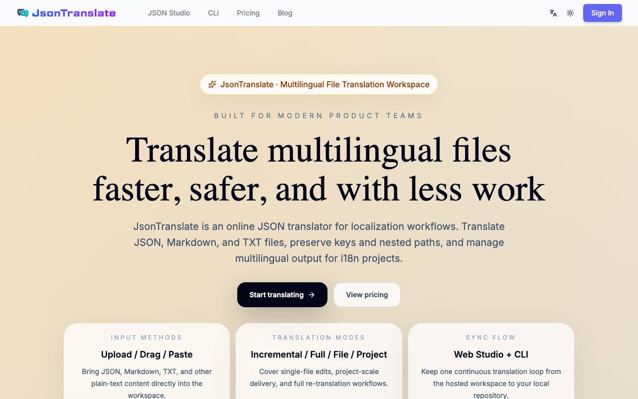Viewport: 638px width, 399px height.
Task: Click the View pricing button
Action: (367, 295)
